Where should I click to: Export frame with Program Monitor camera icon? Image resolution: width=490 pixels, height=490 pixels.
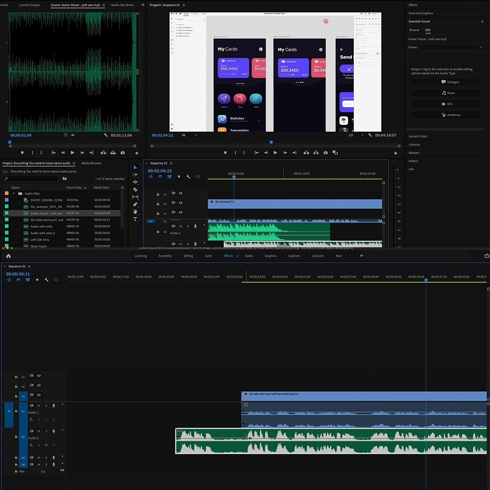click(x=325, y=153)
